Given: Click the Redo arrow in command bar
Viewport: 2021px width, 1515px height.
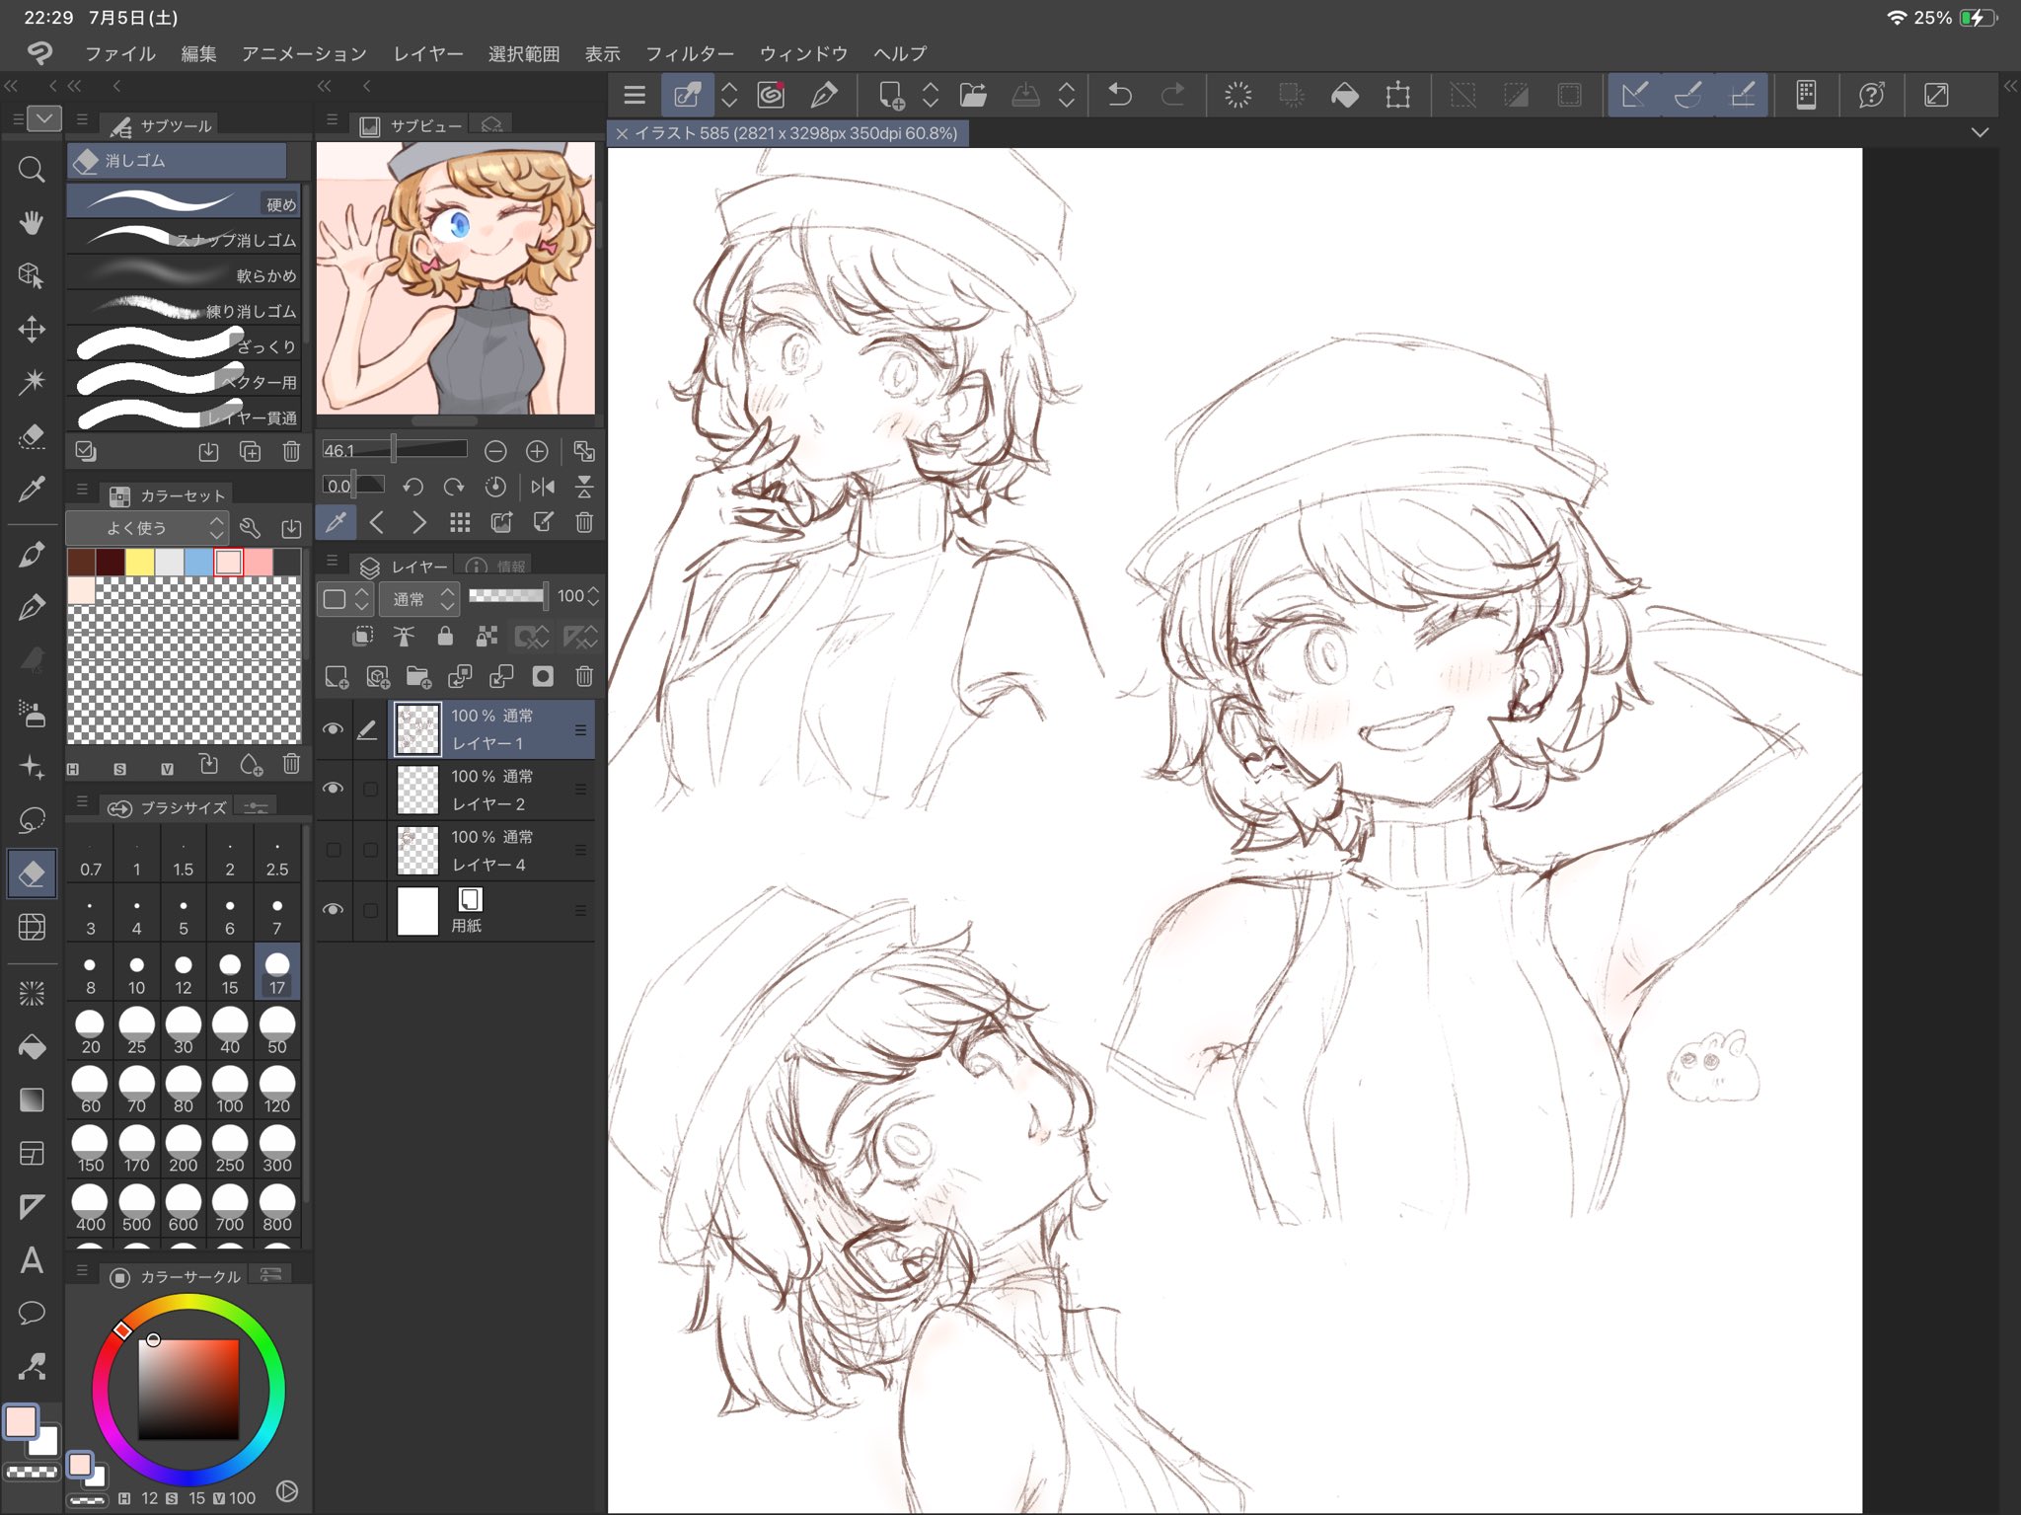Looking at the screenshot, I should (1173, 95).
